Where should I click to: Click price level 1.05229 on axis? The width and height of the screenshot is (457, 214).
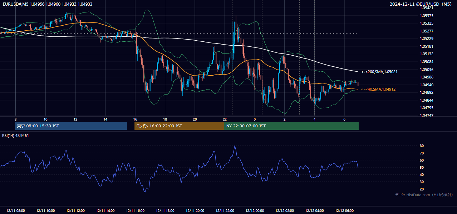pos(427,39)
